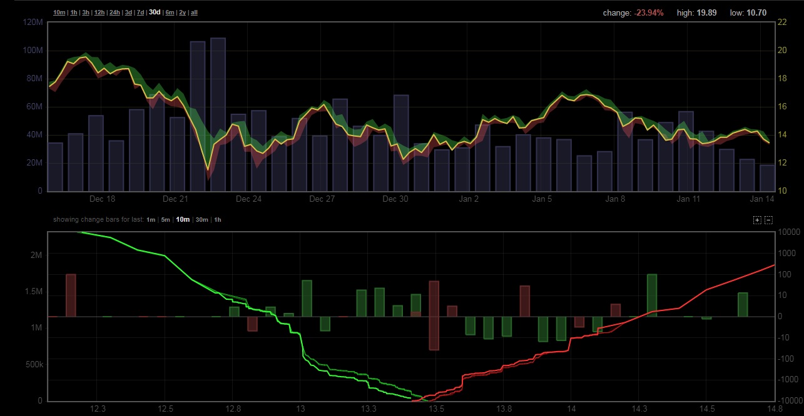Switch change bars to 30m
Viewport: 804px width, 416px height.
pyautogui.click(x=201, y=220)
